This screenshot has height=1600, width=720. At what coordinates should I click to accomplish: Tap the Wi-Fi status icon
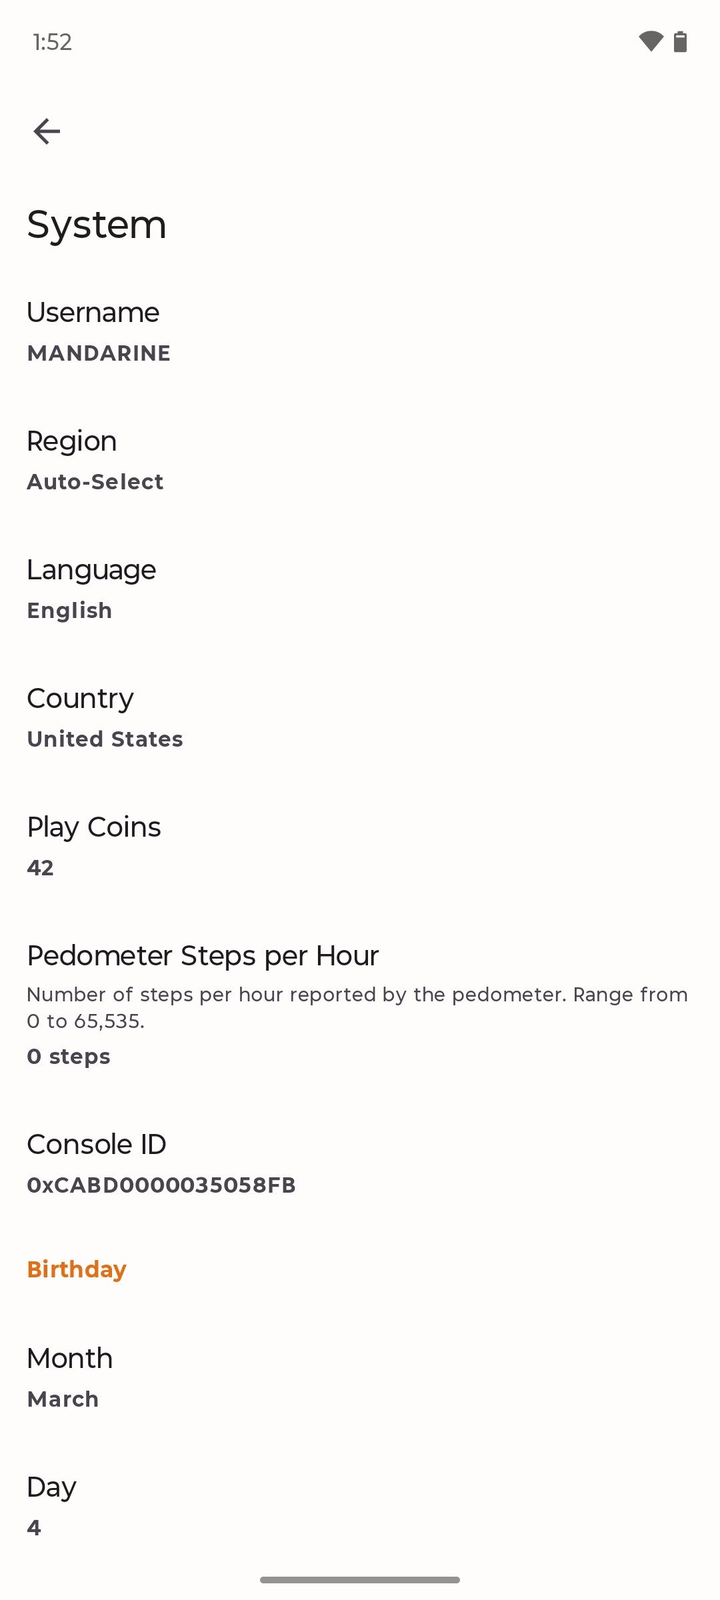coord(651,41)
